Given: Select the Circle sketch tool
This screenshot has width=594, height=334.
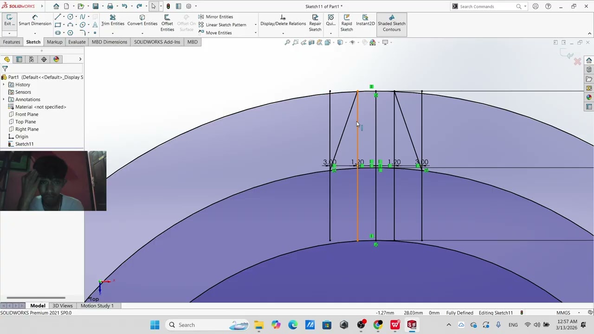Looking at the screenshot, I should 70,17.
